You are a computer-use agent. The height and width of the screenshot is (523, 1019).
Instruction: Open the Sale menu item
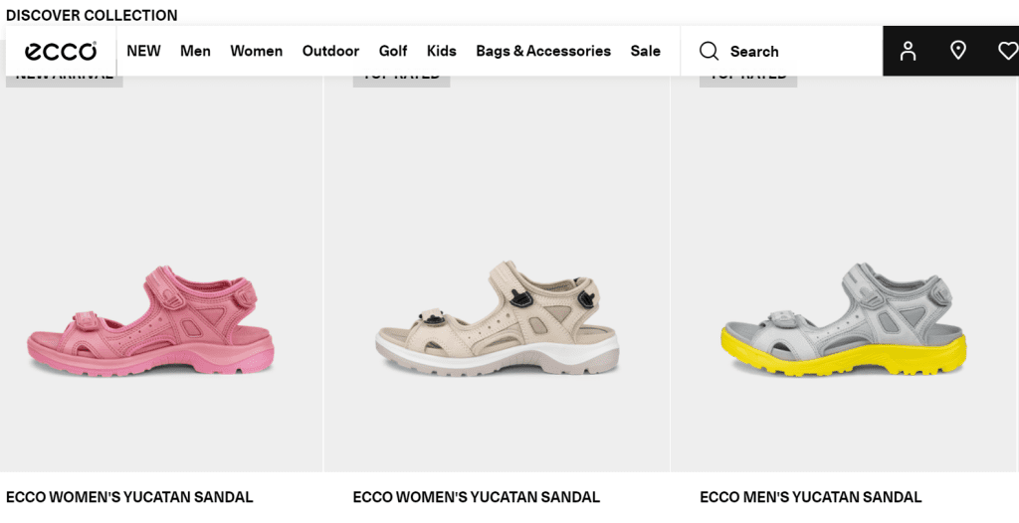[645, 51]
